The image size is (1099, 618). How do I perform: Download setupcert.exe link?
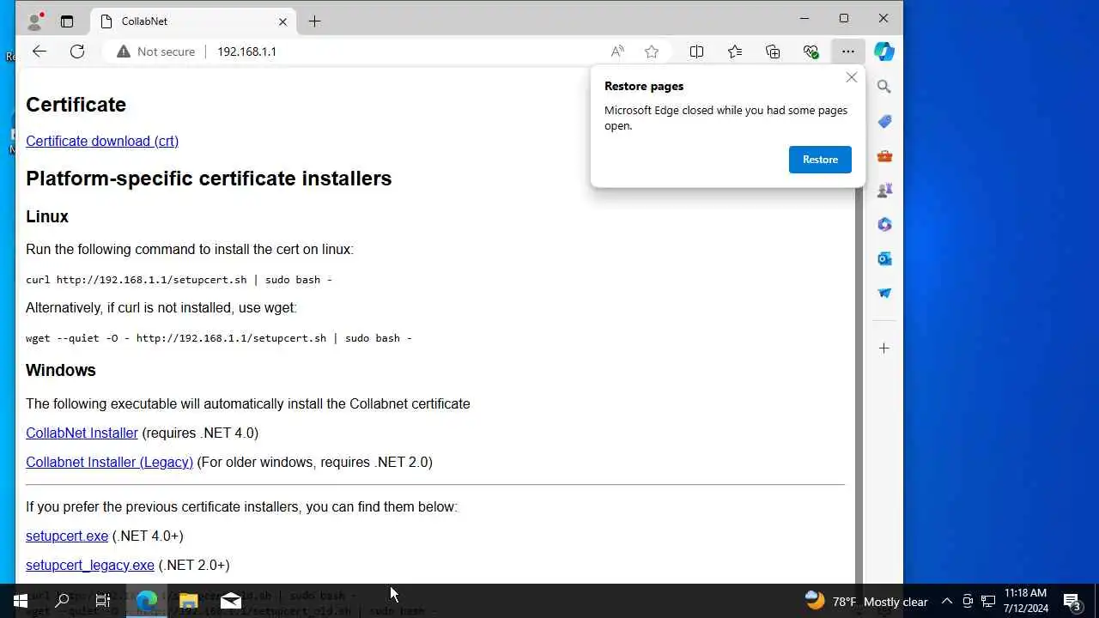tap(67, 536)
